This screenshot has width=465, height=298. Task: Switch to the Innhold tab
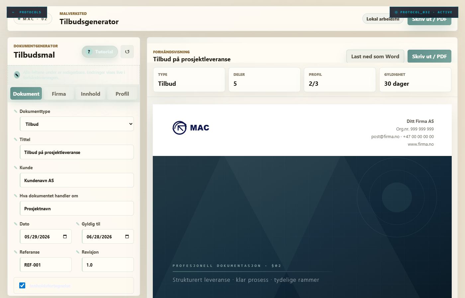(x=90, y=94)
